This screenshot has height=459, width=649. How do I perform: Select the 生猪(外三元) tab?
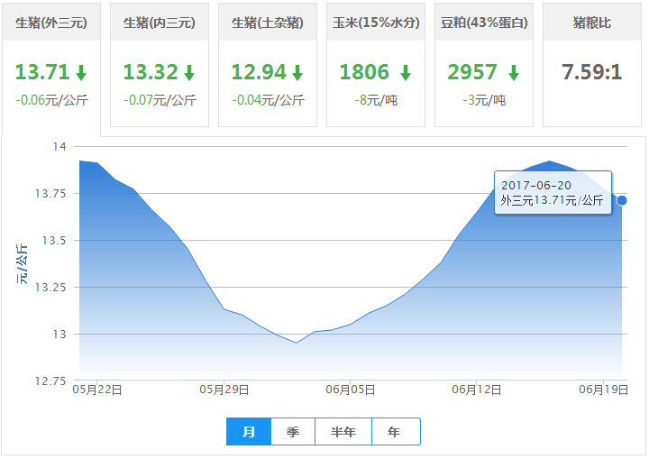[x=51, y=23]
